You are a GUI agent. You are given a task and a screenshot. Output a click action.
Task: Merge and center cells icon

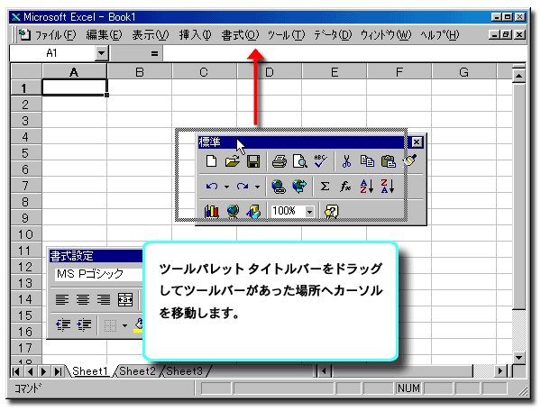click(125, 299)
